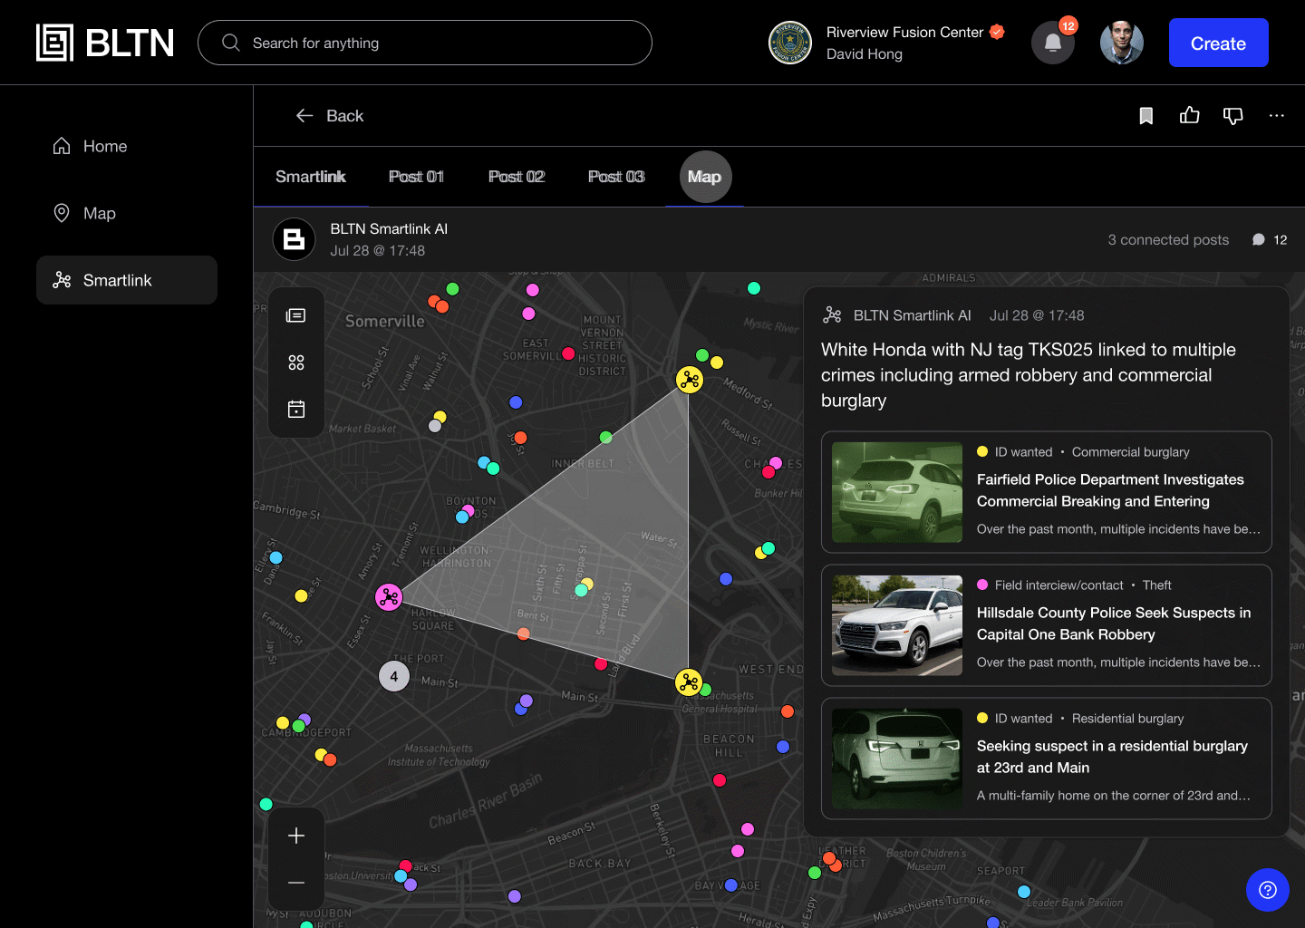Image resolution: width=1305 pixels, height=928 pixels.
Task: Zoom in the map with plus button
Action: 296,836
